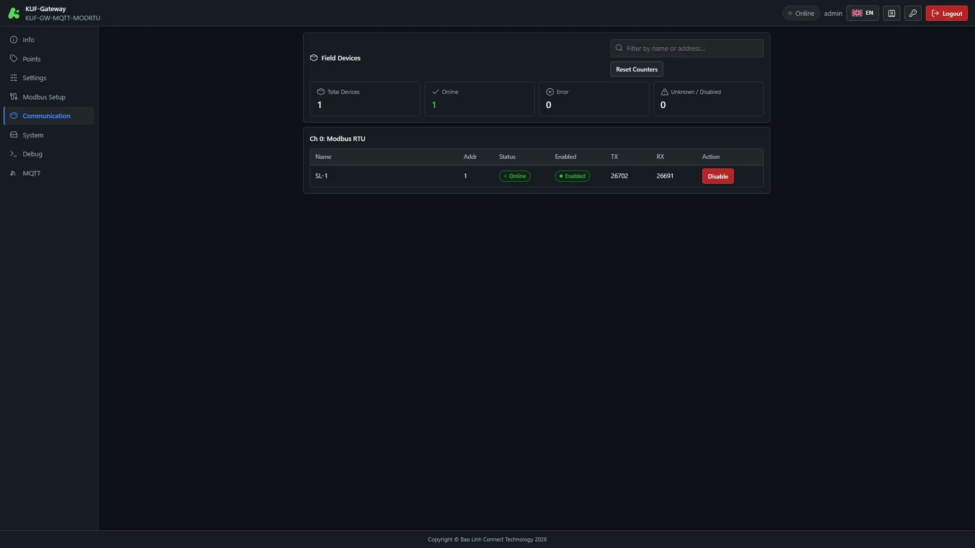The width and height of the screenshot is (975, 548).
Task: Click the copyright Bao Linh Connect text
Action: (x=487, y=539)
